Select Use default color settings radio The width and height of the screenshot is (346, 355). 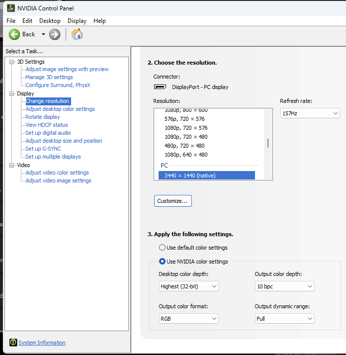(x=162, y=248)
